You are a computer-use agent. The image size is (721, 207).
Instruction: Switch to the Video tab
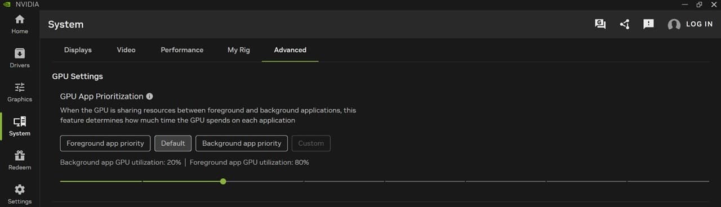pos(126,50)
